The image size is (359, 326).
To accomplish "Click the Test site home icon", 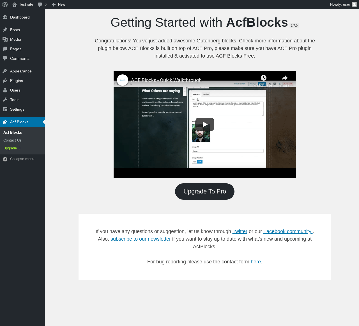I will pyautogui.click(x=15, y=4).
